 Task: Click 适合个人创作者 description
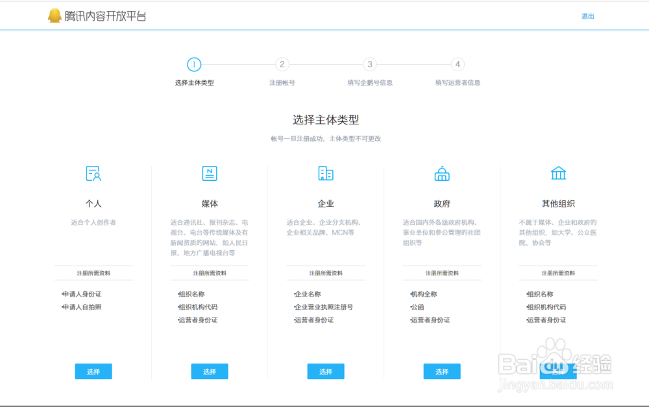tap(93, 222)
